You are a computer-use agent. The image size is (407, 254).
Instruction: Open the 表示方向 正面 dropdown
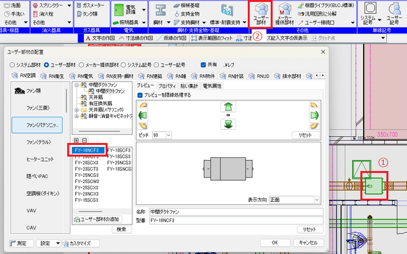[x=294, y=200]
